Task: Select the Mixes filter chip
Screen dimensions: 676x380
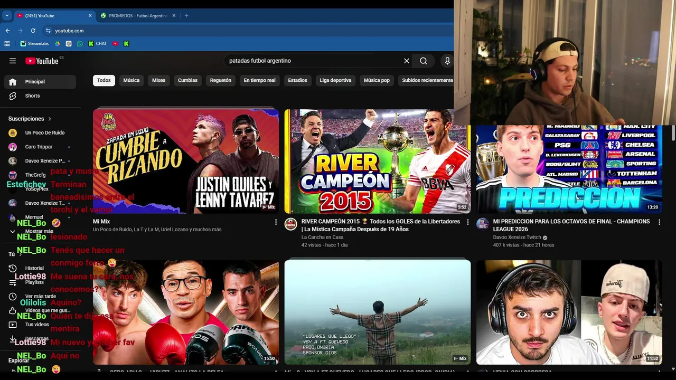Action: (159, 80)
